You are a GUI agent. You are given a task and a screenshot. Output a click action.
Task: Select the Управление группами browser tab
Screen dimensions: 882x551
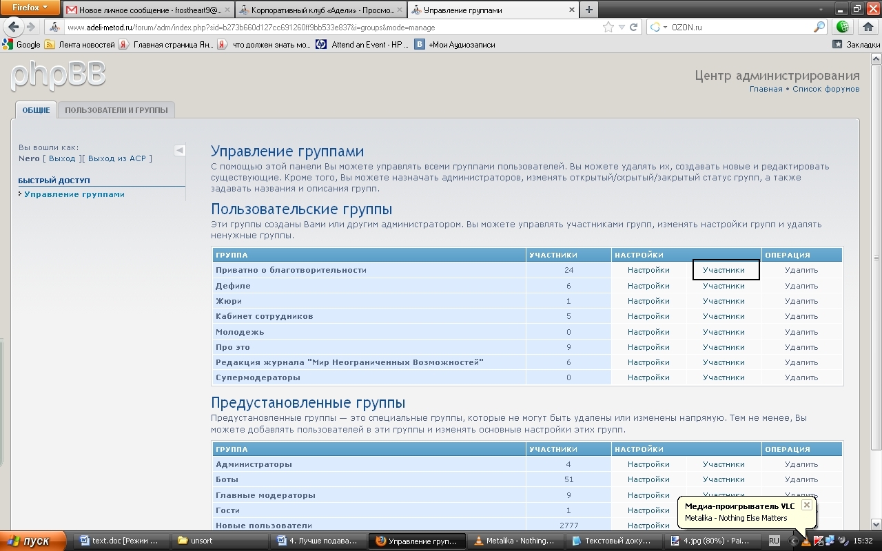[x=493, y=10]
